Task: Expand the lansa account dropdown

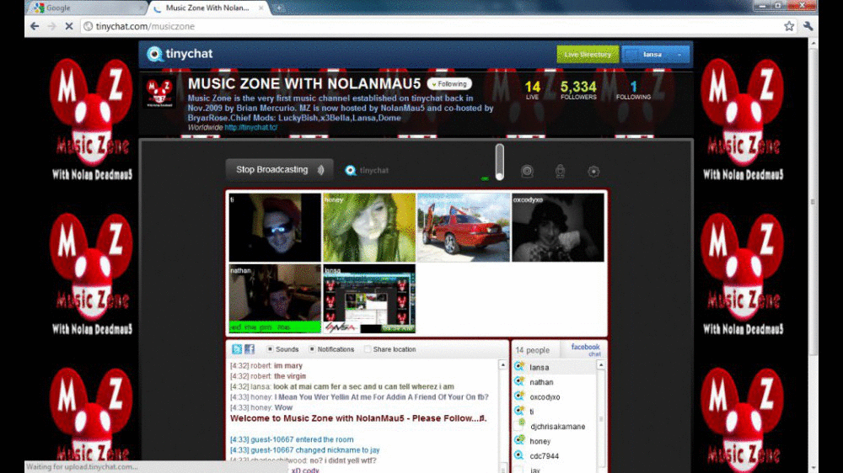Action: pyautogui.click(x=656, y=55)
